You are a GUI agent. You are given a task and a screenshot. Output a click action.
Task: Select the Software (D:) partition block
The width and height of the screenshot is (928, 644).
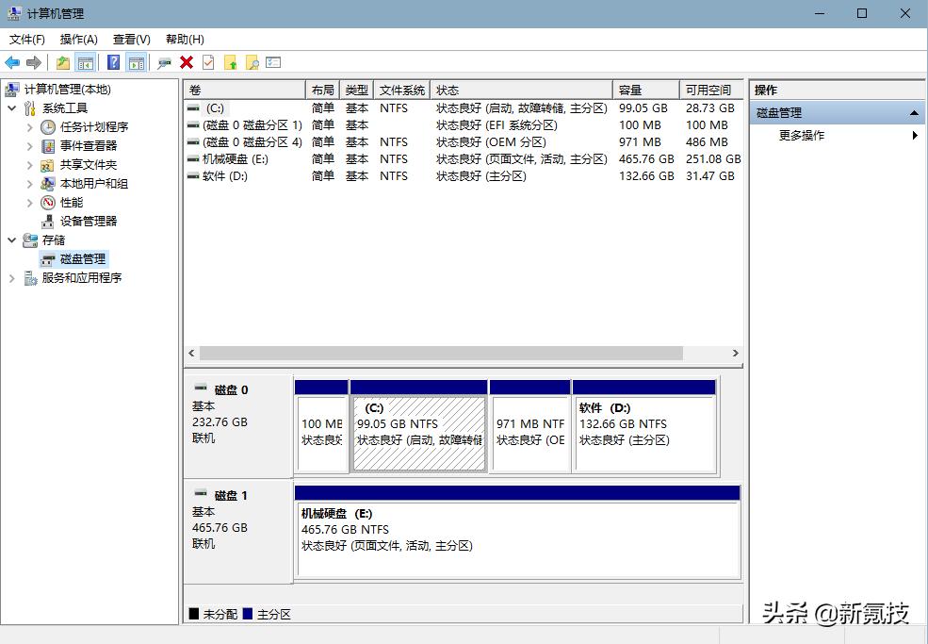click(x=644, y=434)
